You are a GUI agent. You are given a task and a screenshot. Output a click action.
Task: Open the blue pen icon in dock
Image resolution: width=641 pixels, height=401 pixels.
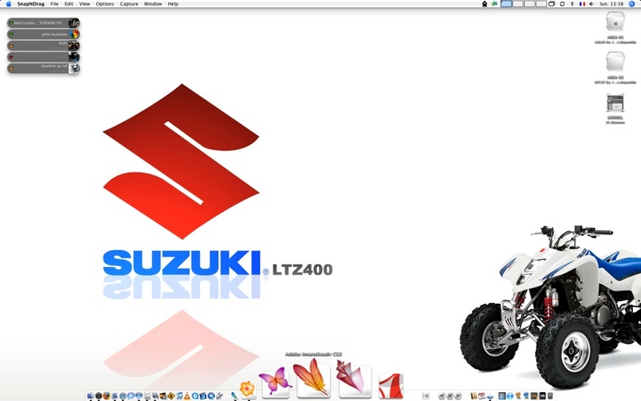[234, 395]
